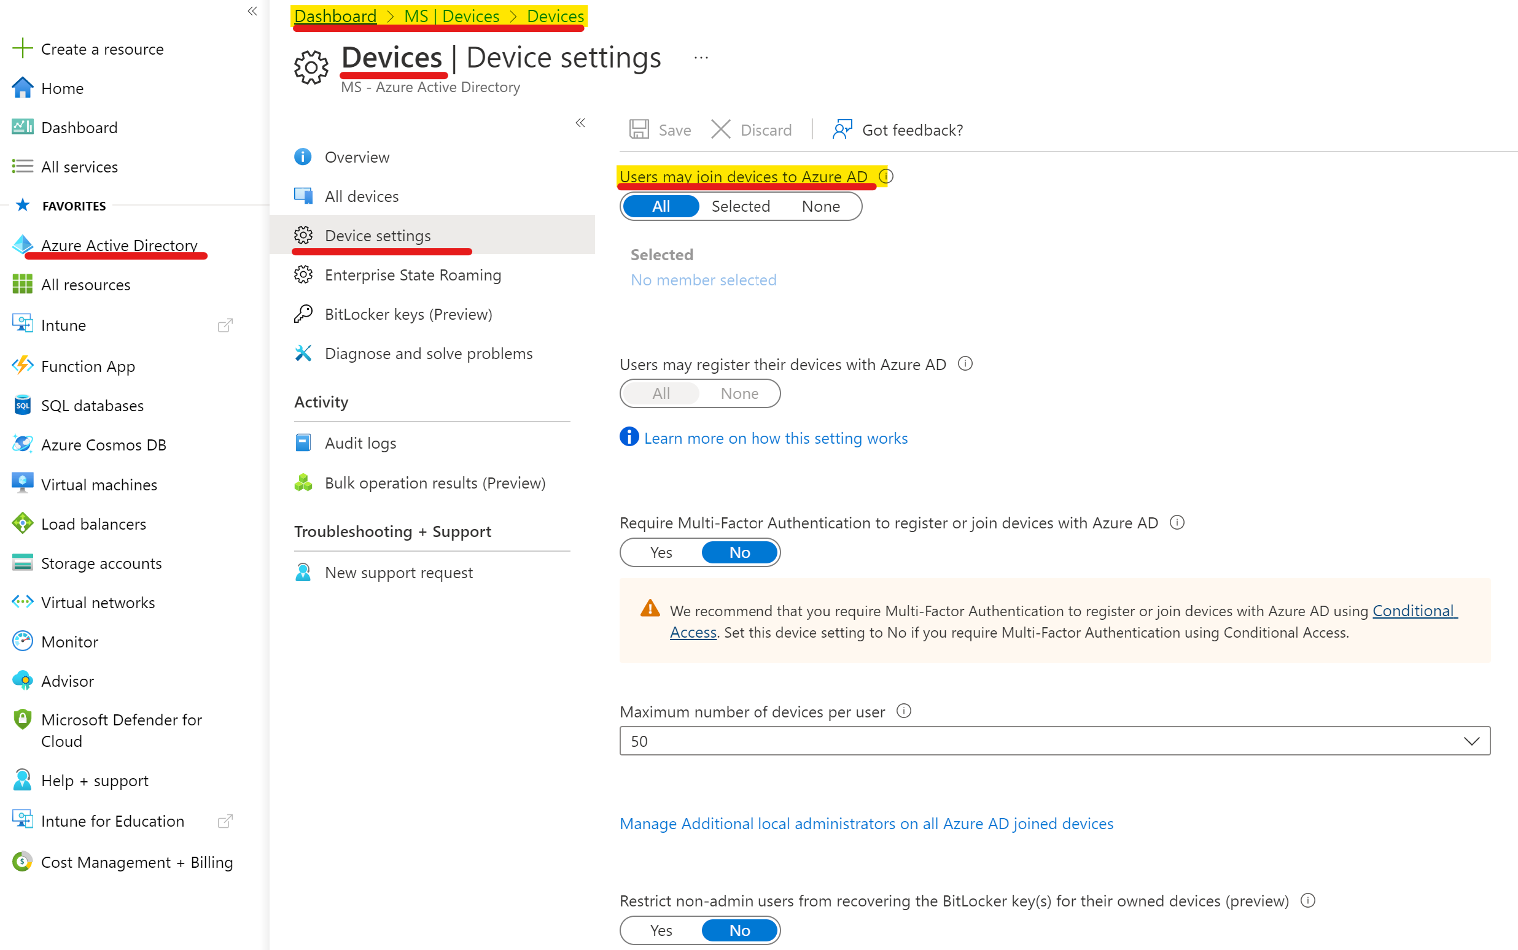This screenshot has width=1518, height=950.
Task: Open Intune for Education
Action: (112, 821)
